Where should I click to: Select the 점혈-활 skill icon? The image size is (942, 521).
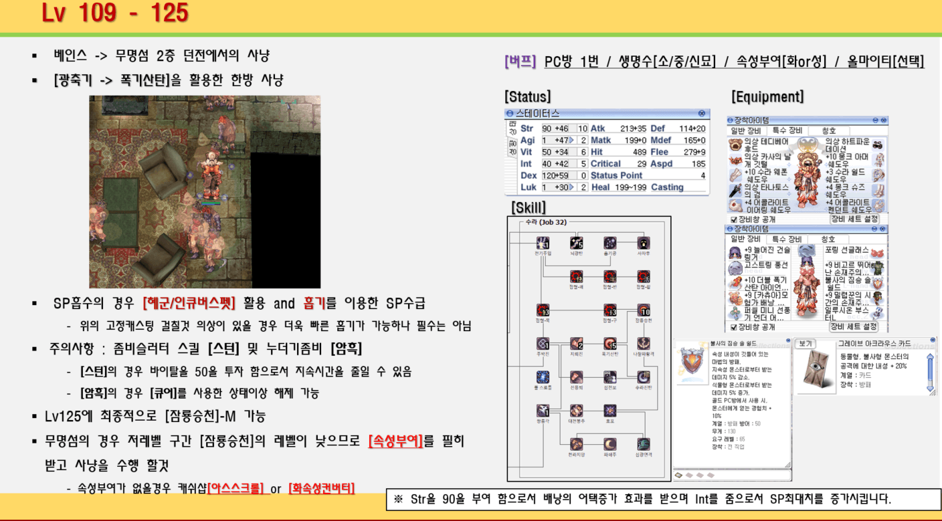click(643, 276)
